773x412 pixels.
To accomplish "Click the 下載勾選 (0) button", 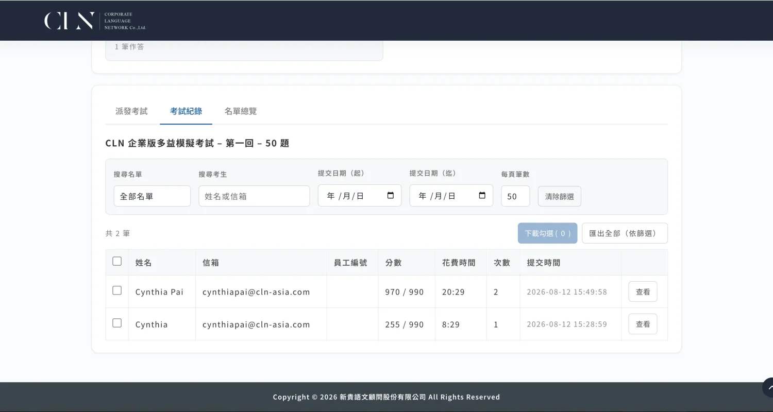I will pos(548,233).
